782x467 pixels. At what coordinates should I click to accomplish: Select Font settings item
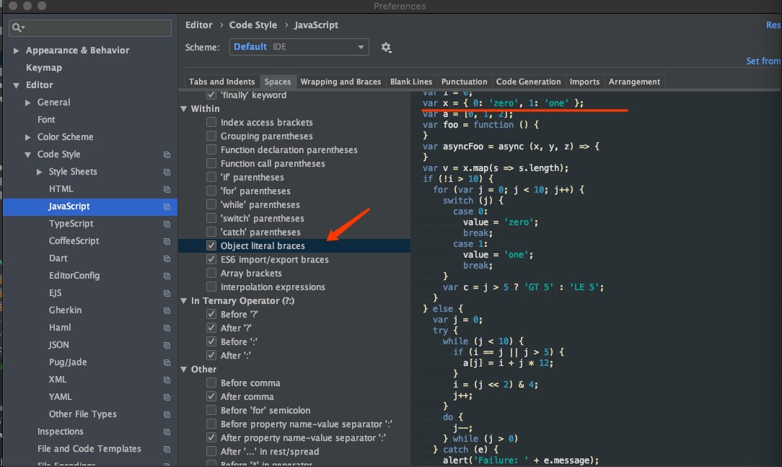pos(46,120)
